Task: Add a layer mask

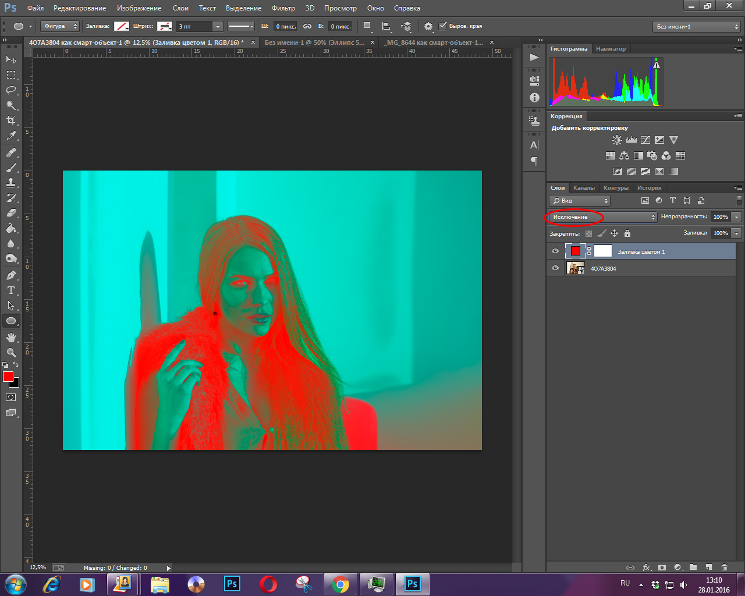Action: (x=662, y=567)
